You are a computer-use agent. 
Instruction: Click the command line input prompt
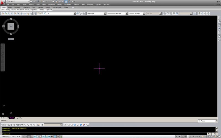(x=104, y=134)
